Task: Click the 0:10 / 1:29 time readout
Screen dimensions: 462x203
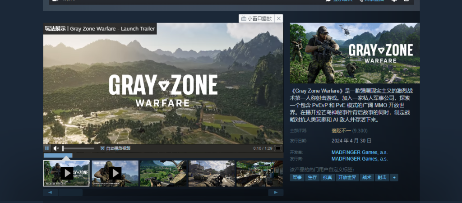Action: 263,148
